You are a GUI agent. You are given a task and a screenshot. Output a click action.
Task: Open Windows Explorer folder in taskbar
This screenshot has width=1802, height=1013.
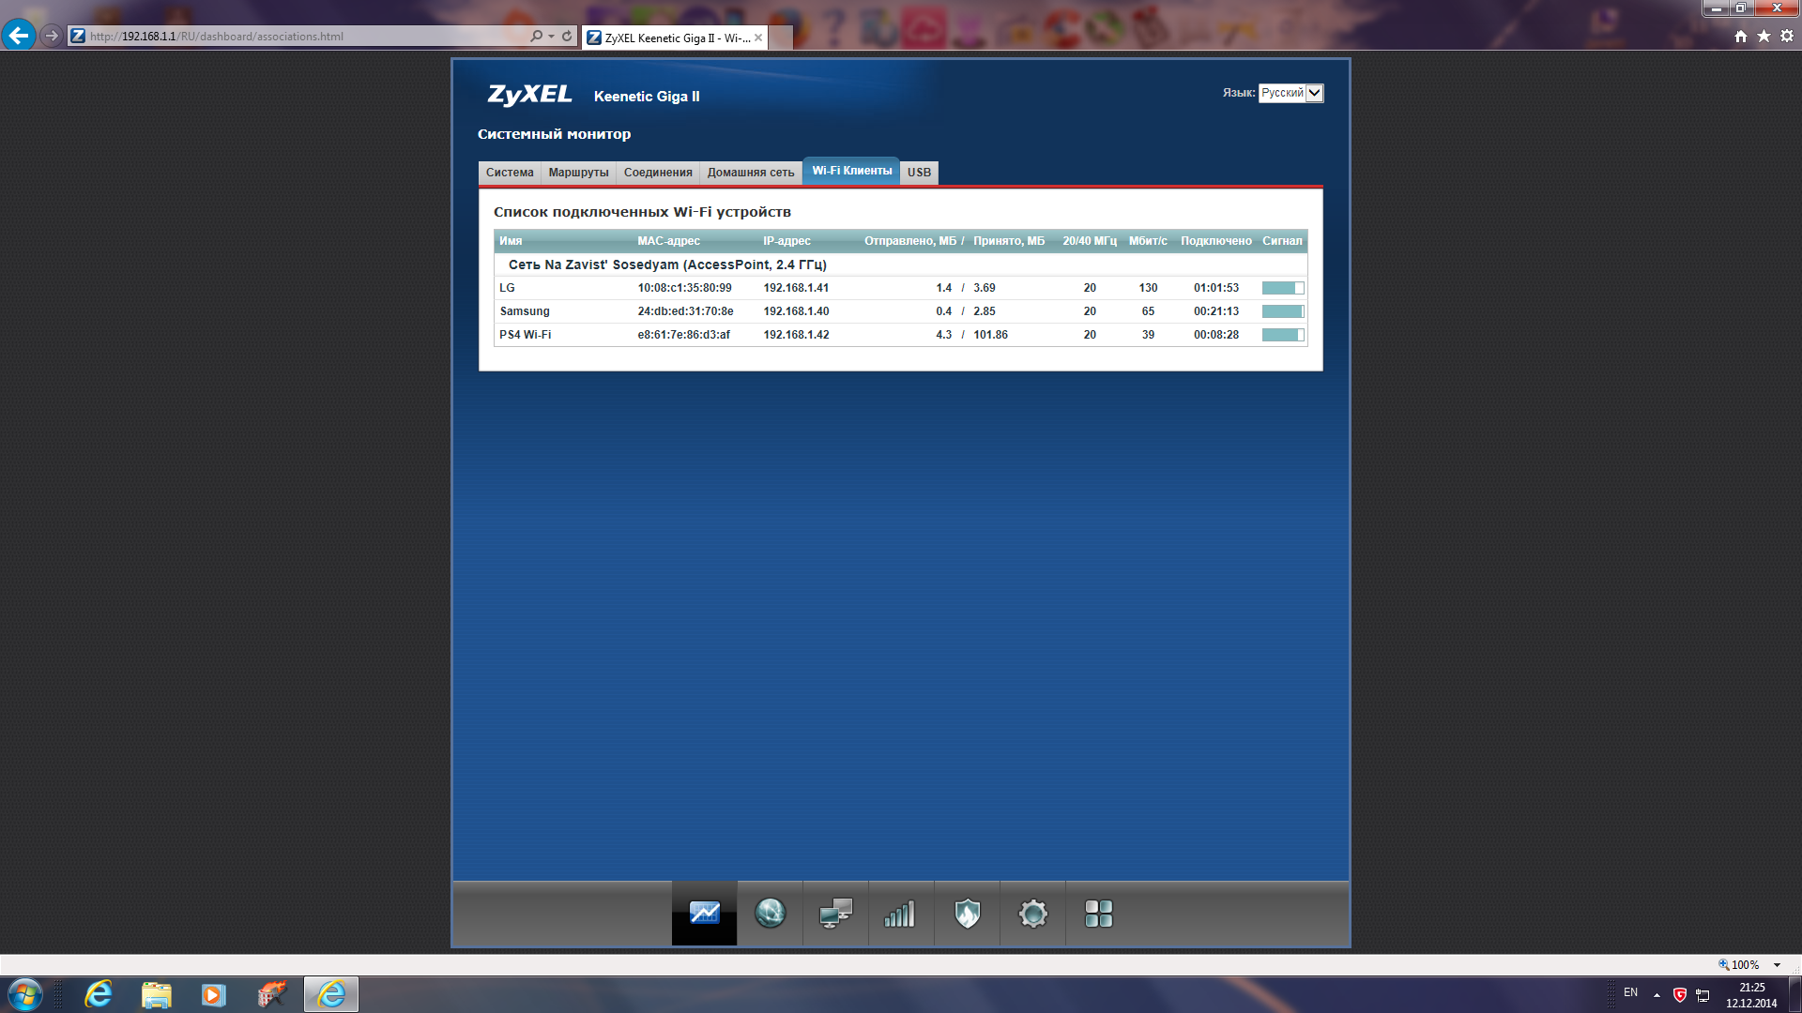pos(156,994)
